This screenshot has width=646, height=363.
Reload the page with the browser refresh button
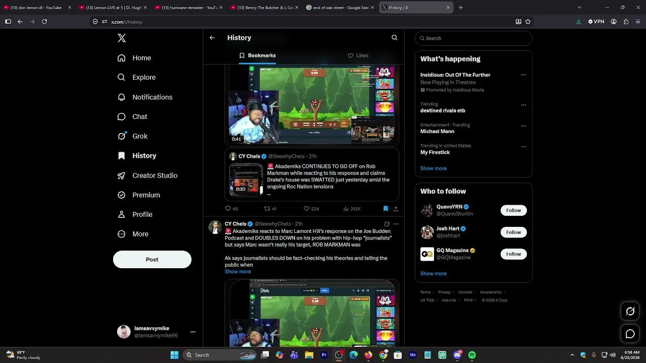[x=44, y=22]
